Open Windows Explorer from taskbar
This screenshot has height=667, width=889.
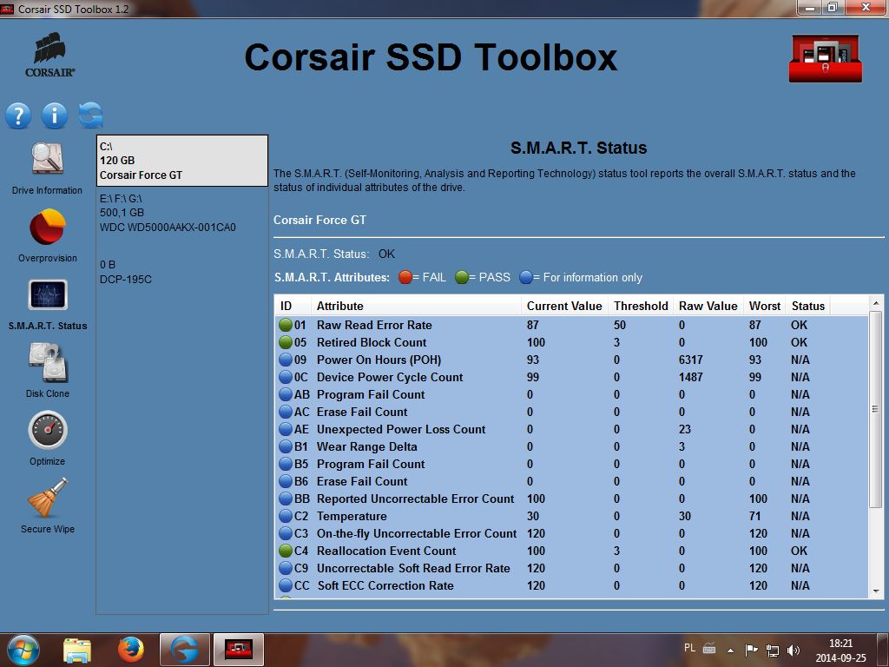pyautogui.click(x=77, y=650)
